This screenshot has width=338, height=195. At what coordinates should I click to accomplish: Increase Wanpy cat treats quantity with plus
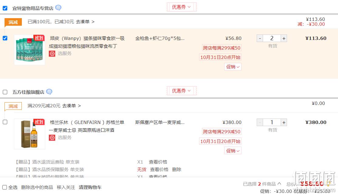click(284, 38)
